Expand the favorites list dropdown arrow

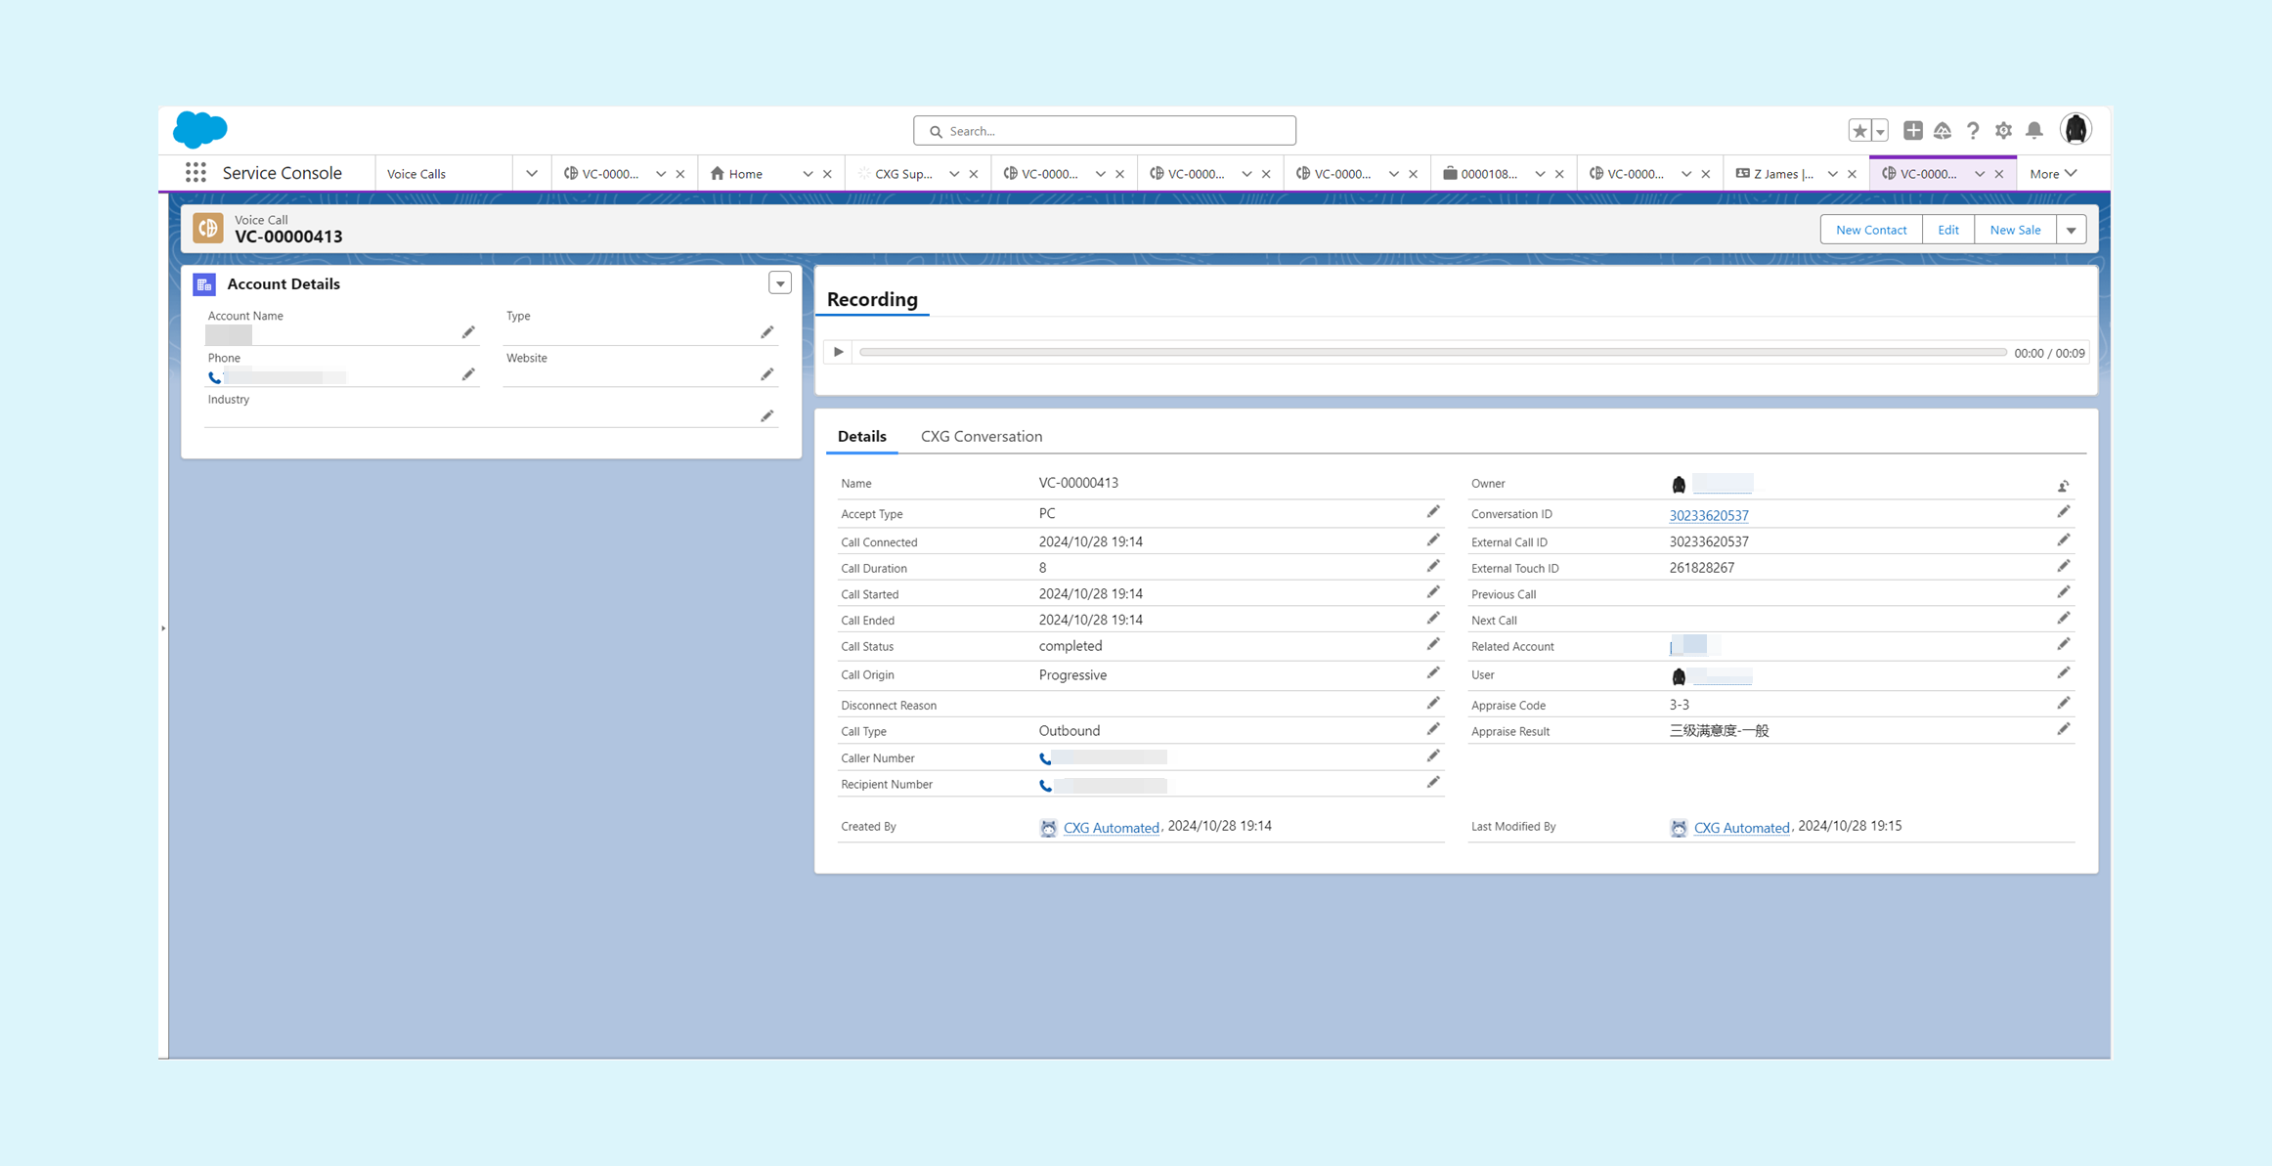pos(1880,131)
